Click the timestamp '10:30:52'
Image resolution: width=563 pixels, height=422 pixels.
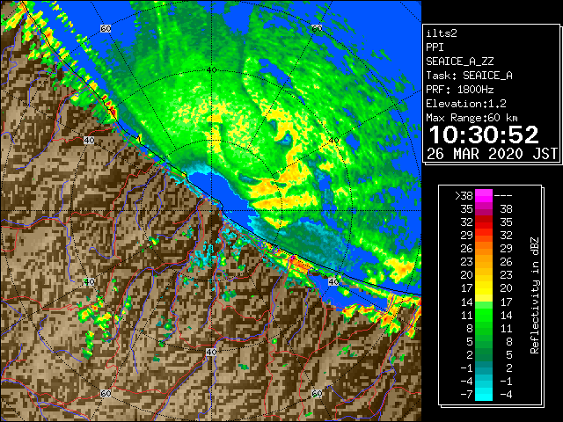point(484,135)
